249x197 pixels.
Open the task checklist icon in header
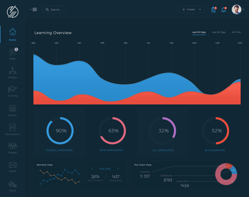click(213, 10)
